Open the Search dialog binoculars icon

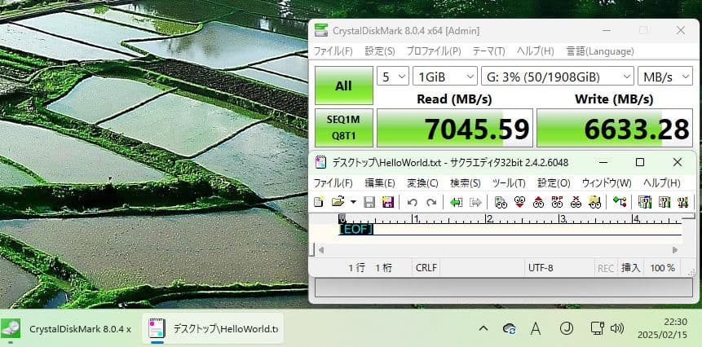(x=501, y=202)
